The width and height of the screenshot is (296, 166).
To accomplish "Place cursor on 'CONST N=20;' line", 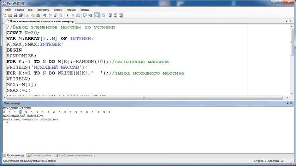I will click(23, 33).
